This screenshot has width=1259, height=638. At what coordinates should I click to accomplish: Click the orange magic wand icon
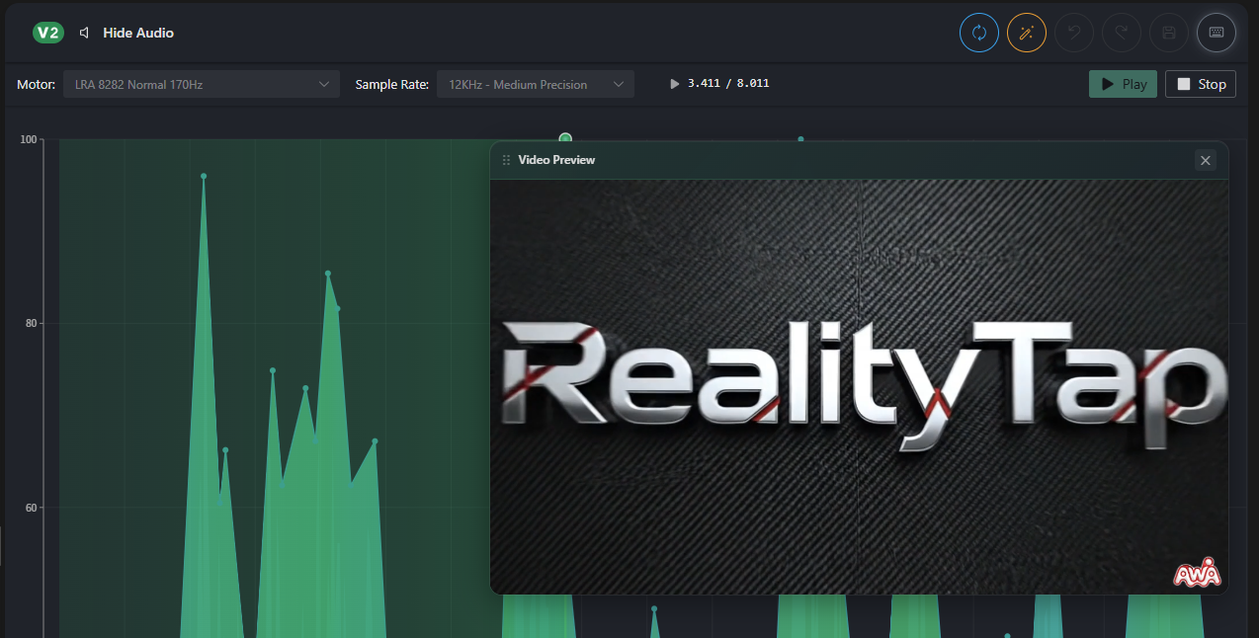click(1026, 33)
